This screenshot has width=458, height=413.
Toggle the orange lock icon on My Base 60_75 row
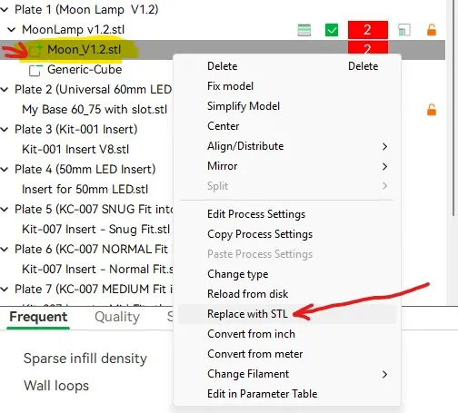[x=432, y=110]
